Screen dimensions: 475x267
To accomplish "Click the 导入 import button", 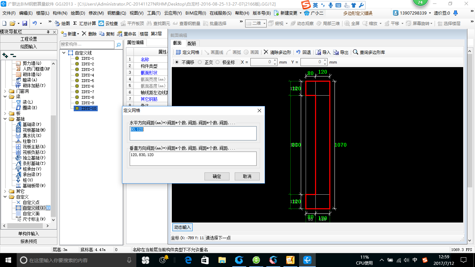I will pos(323,52).
